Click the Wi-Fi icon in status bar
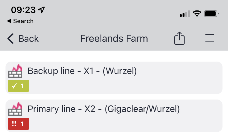 (197, 13)
